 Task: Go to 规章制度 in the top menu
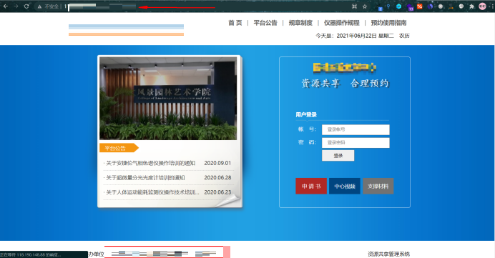point(300,23)
